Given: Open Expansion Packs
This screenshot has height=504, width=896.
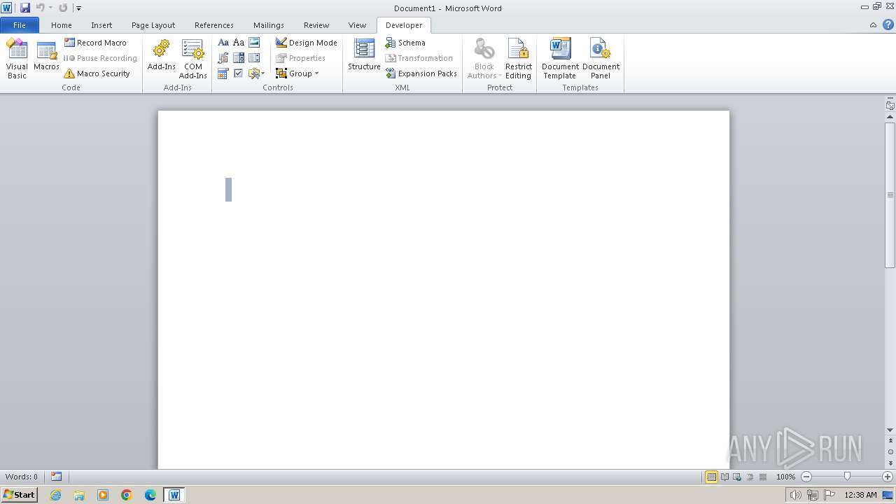Looking at the screenshot, I should 421,73.
